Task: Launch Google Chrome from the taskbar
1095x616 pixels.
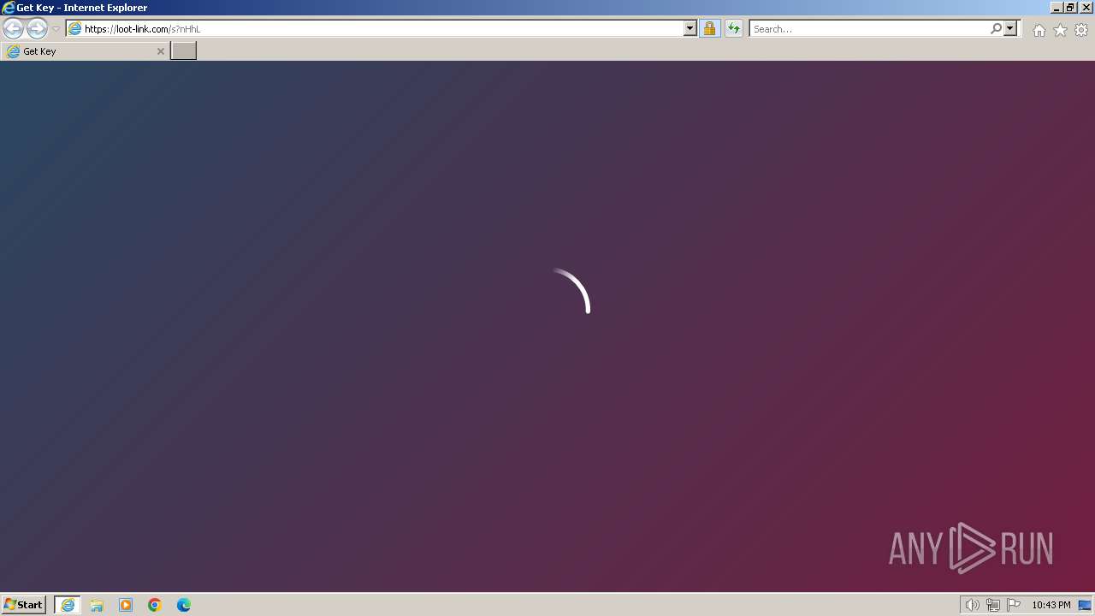Action: 155,605
